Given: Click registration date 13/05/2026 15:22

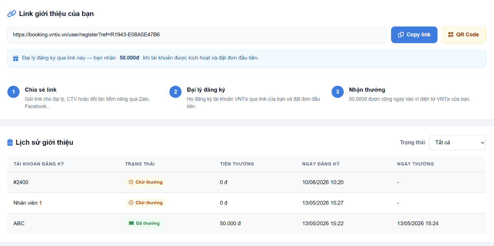Looking at the screenshot, I should 323,223.
